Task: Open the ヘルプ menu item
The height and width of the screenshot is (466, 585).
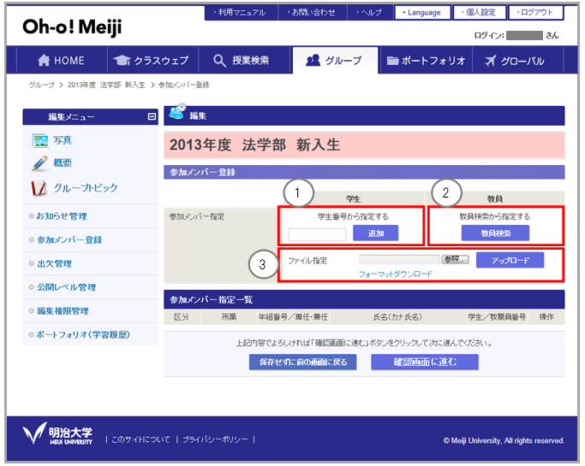Action: (370, 12)
